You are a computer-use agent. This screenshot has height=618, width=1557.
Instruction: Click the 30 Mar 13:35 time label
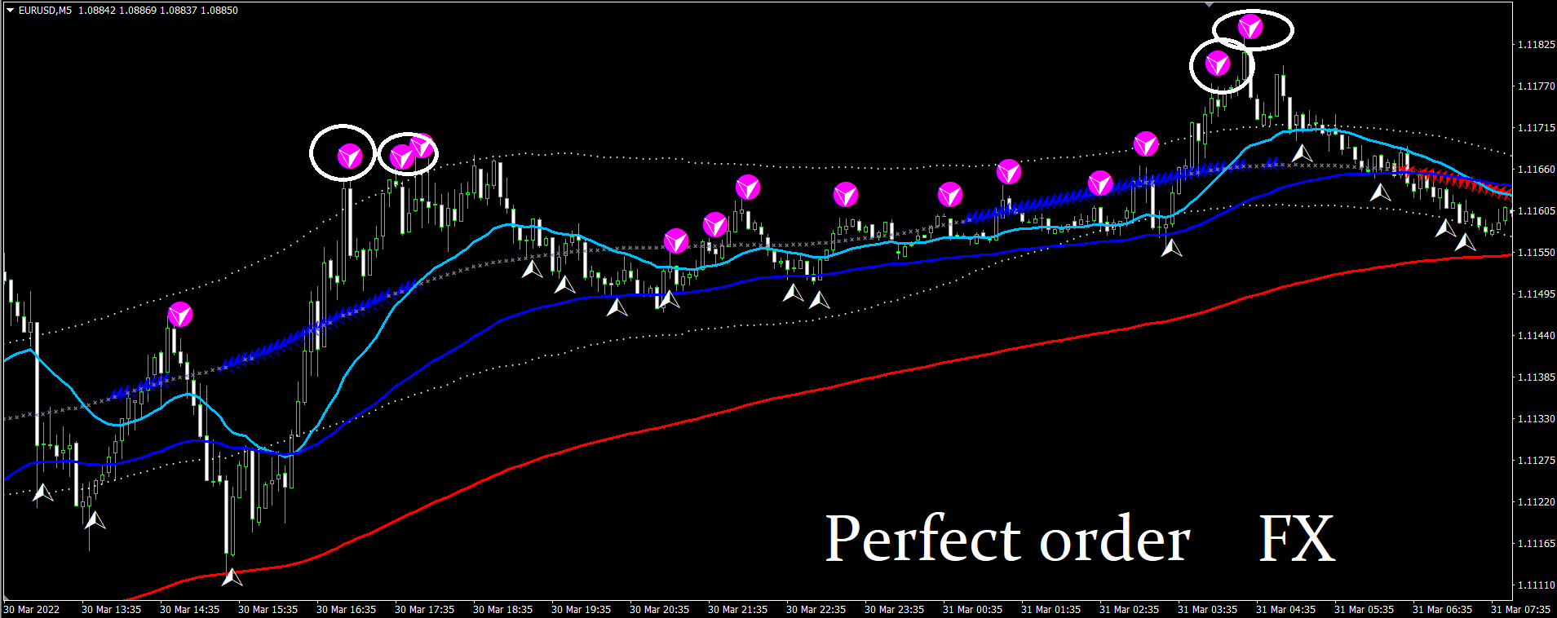click(x=111, y=610)
